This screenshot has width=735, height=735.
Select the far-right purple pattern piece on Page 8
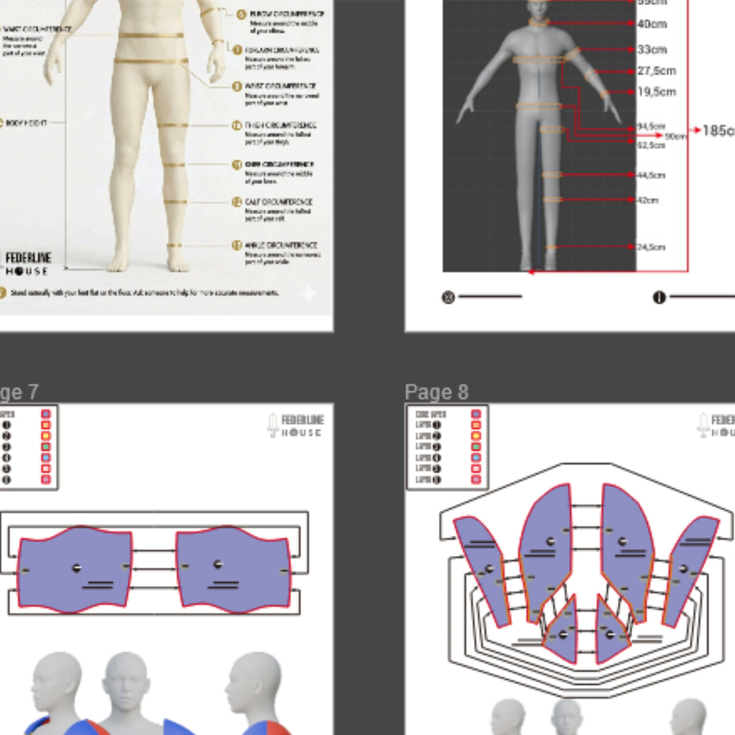[x=690, y=571]
